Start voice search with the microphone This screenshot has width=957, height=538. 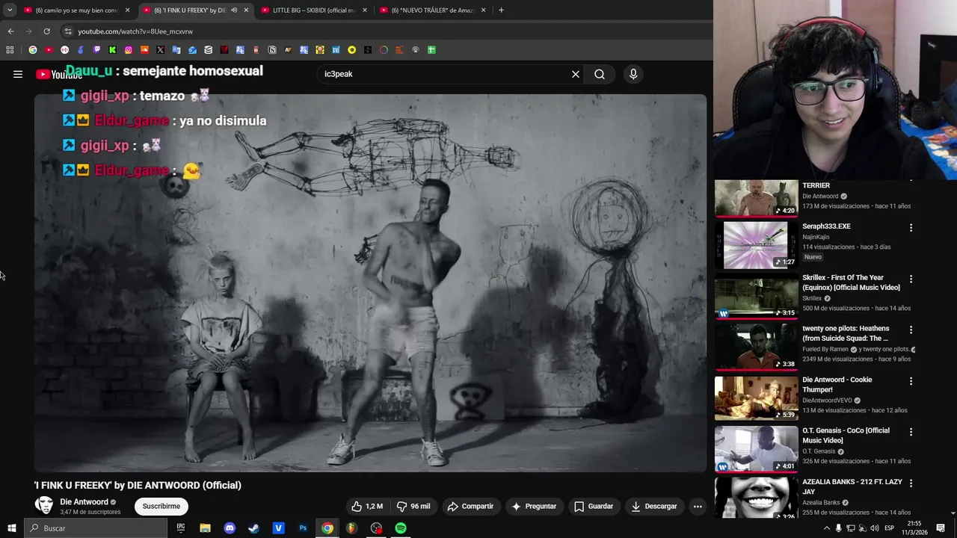coord(633,74)
